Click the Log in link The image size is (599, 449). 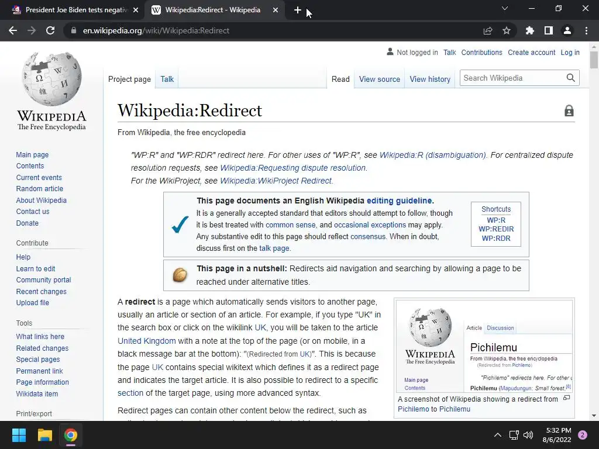(570, 52)
